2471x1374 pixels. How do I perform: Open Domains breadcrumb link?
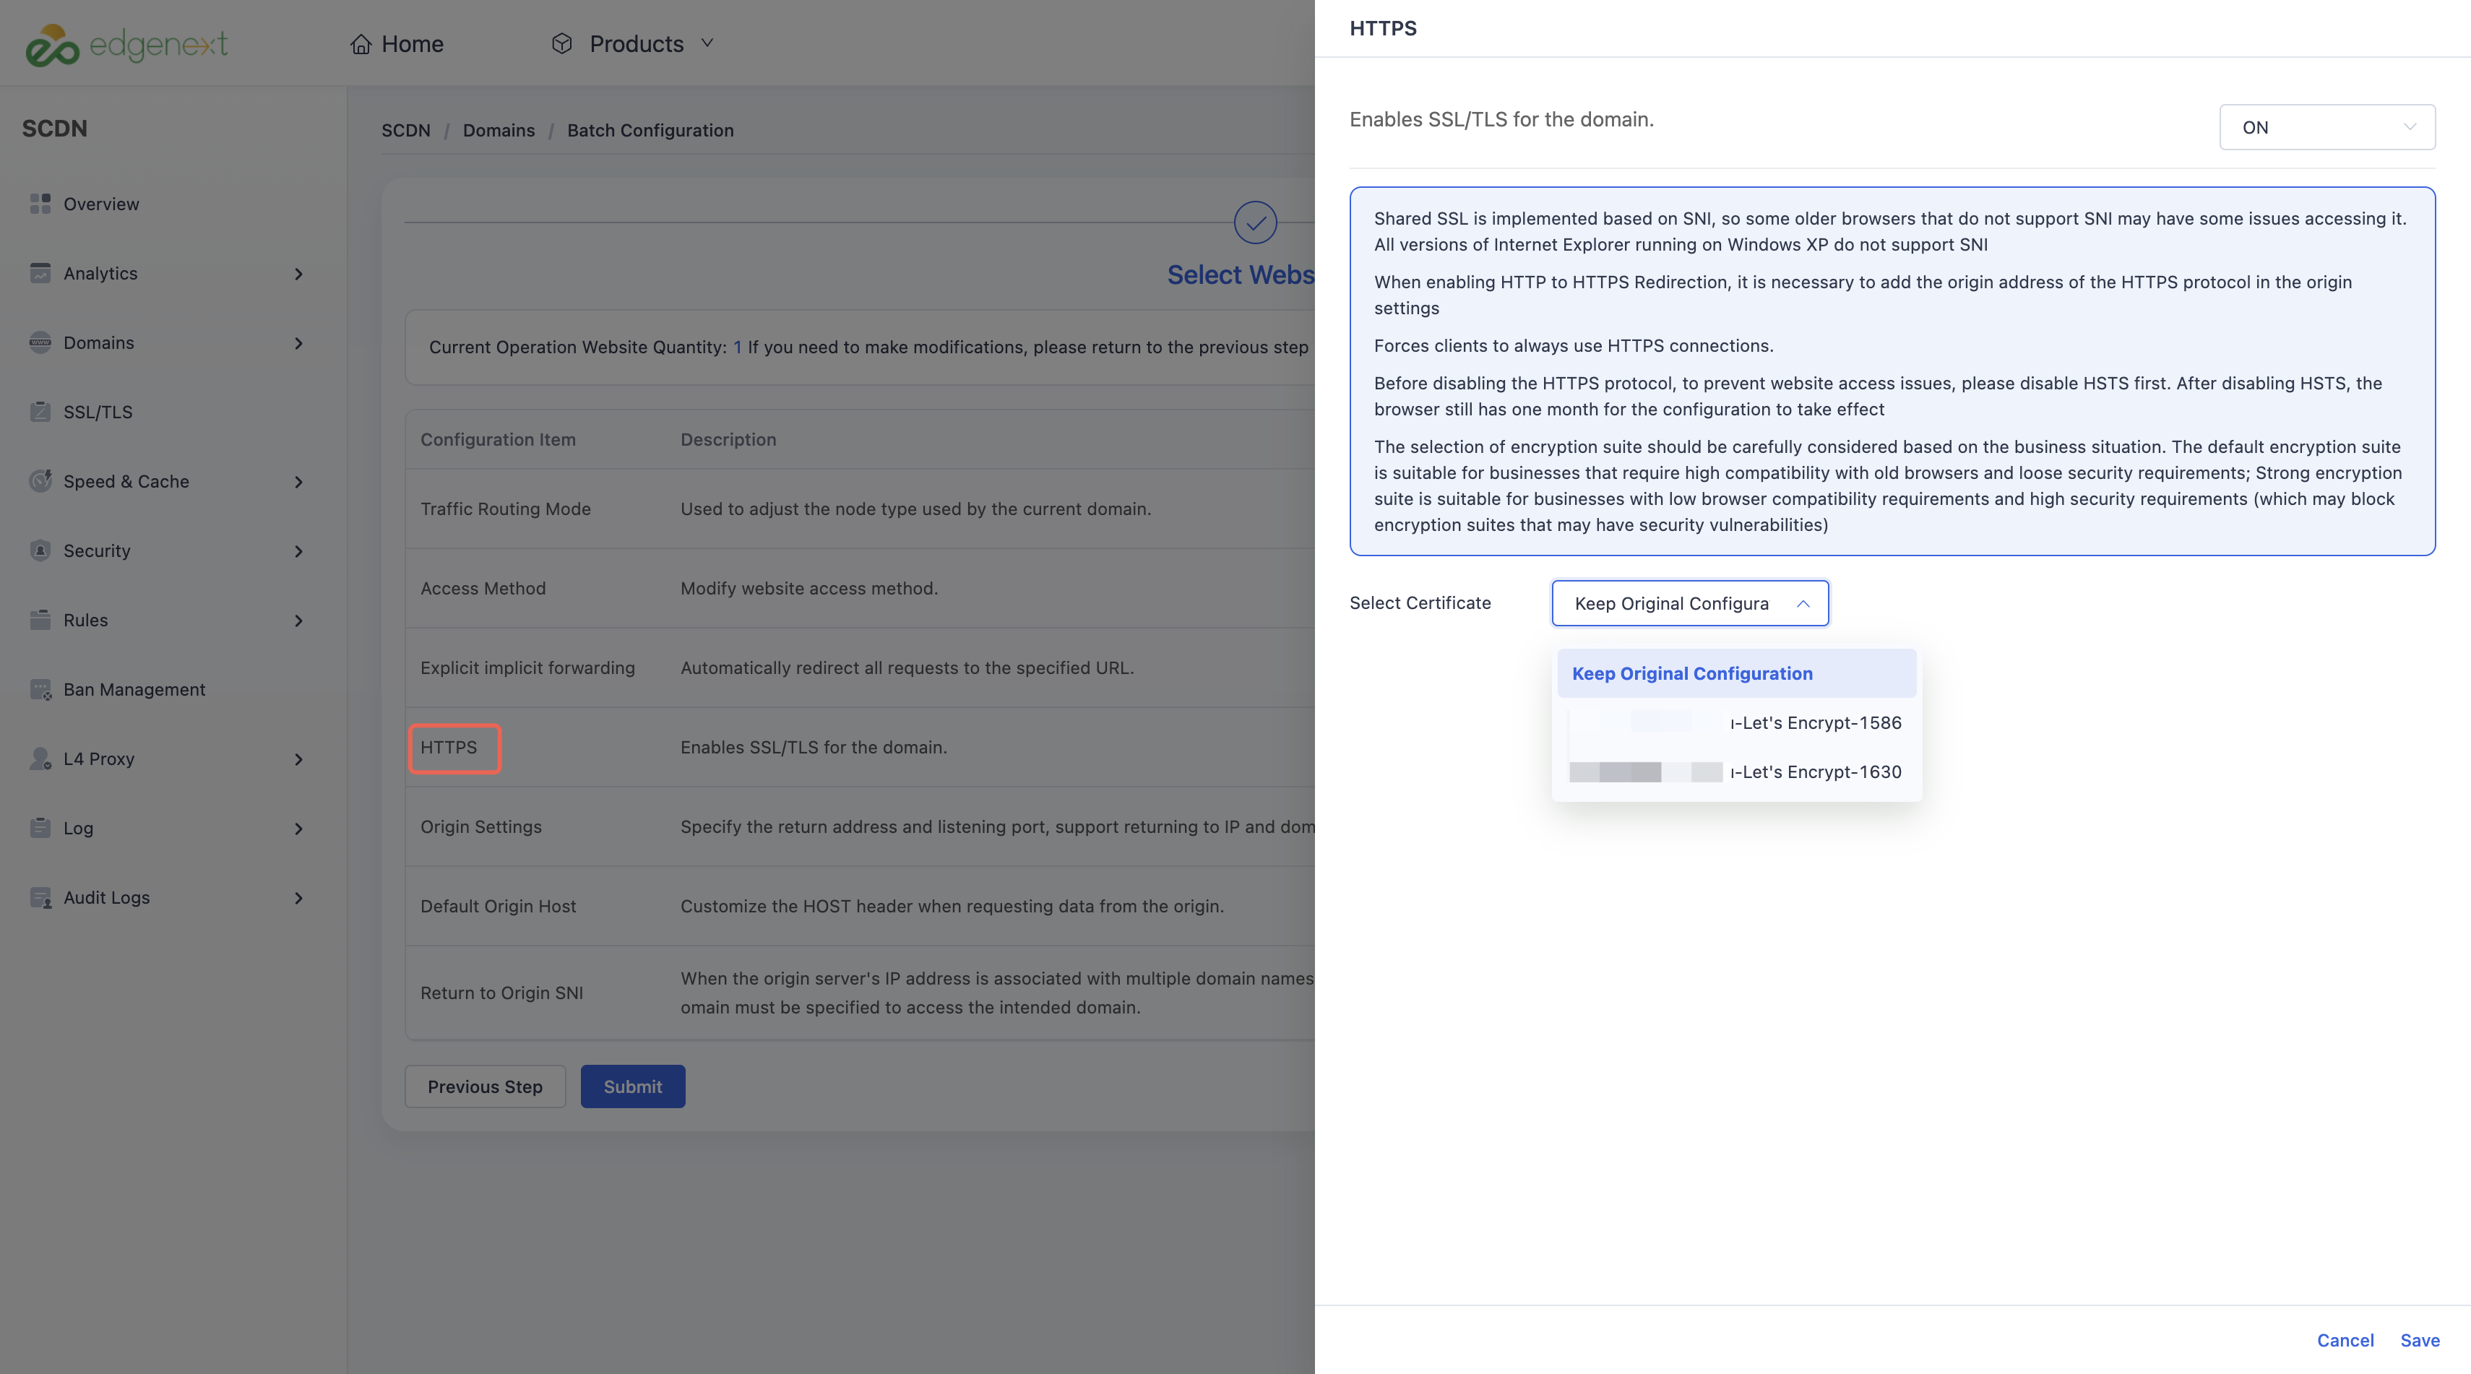(x=499, y=131)
